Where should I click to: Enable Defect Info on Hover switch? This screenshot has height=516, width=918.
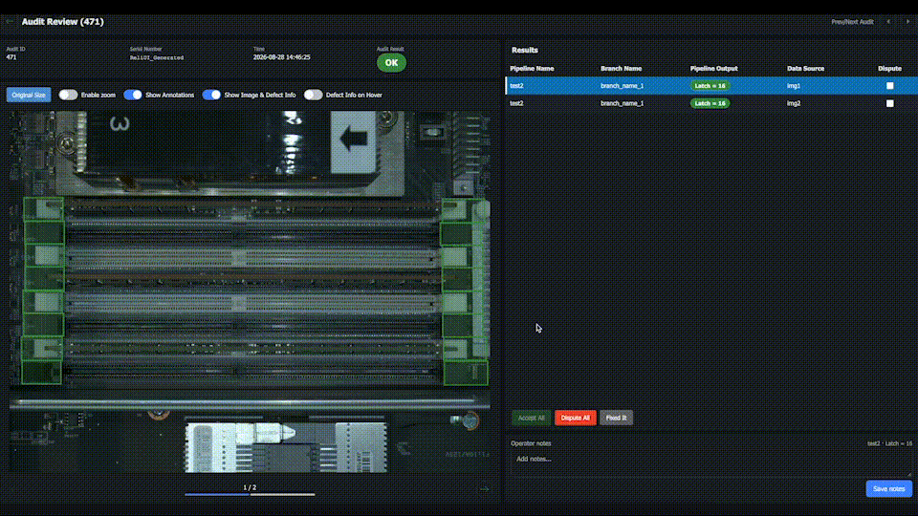(x=314, y=95)
